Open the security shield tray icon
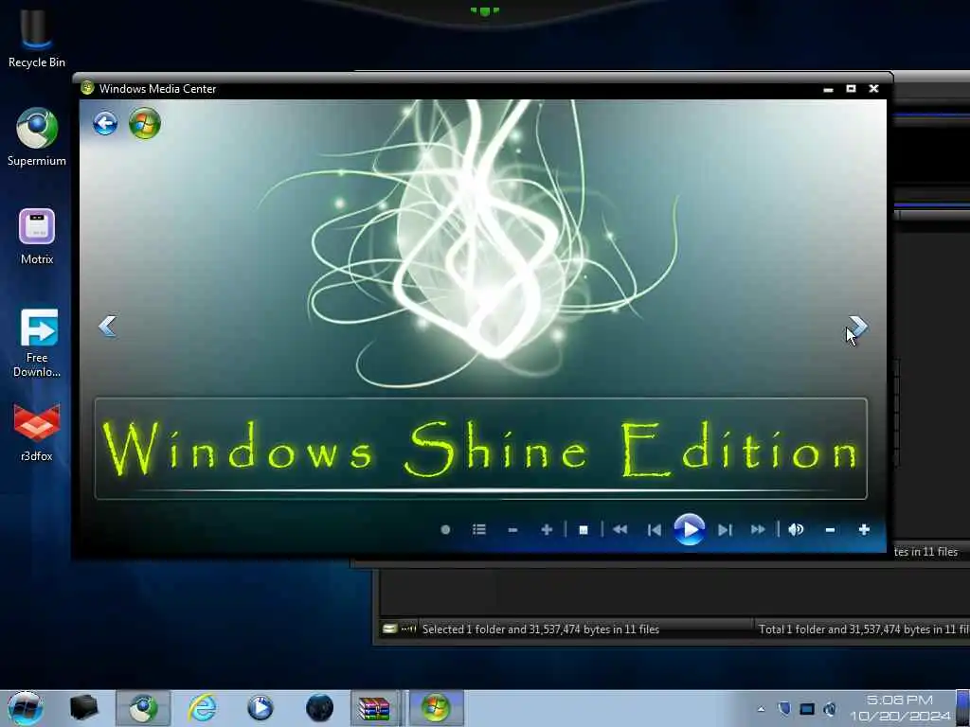Viewport: 970px width, 727px height. 784,708
